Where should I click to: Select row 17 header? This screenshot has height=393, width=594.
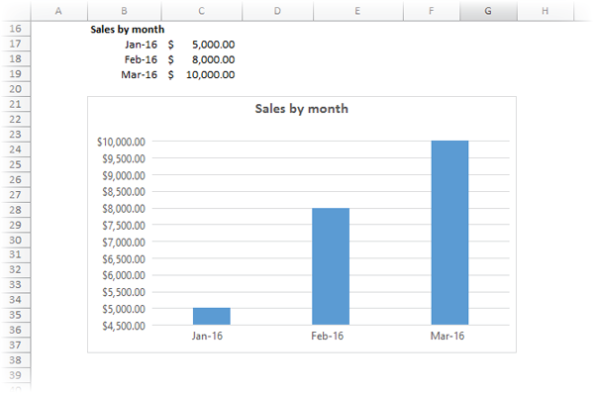[16, 44]
